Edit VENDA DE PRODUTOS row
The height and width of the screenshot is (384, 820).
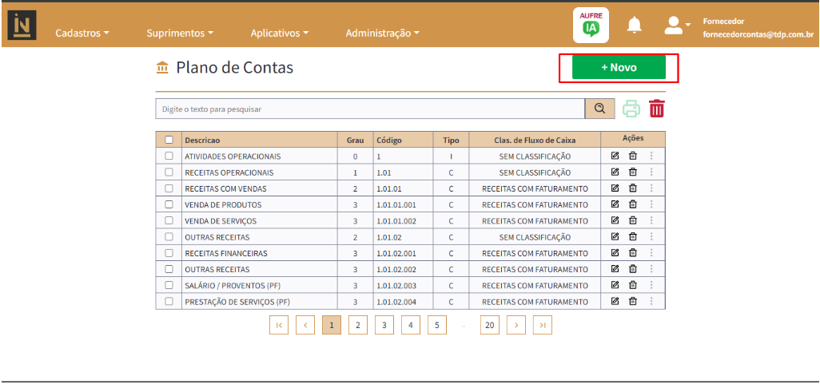(615, 204)
